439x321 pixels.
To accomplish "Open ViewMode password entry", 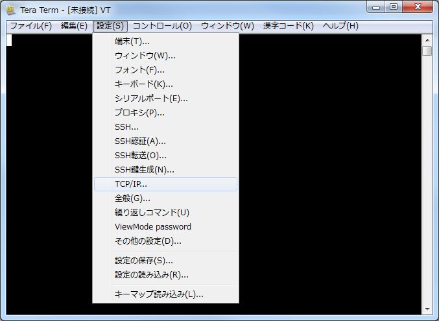I will coord(153,227).
